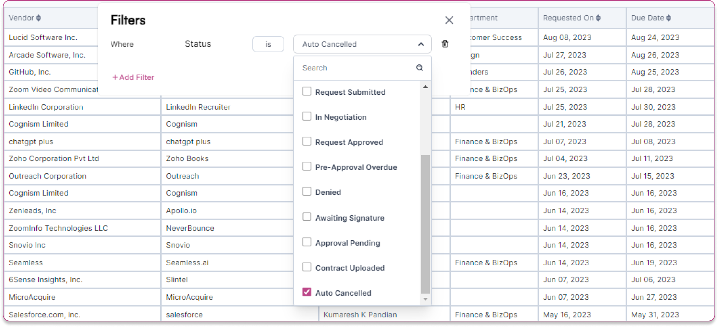This screenshot has height=327, width=718.
Task: Click vendor cell ZoomInfo Technologies LLC
Action: pyautogui.click(x=58, y=228)
